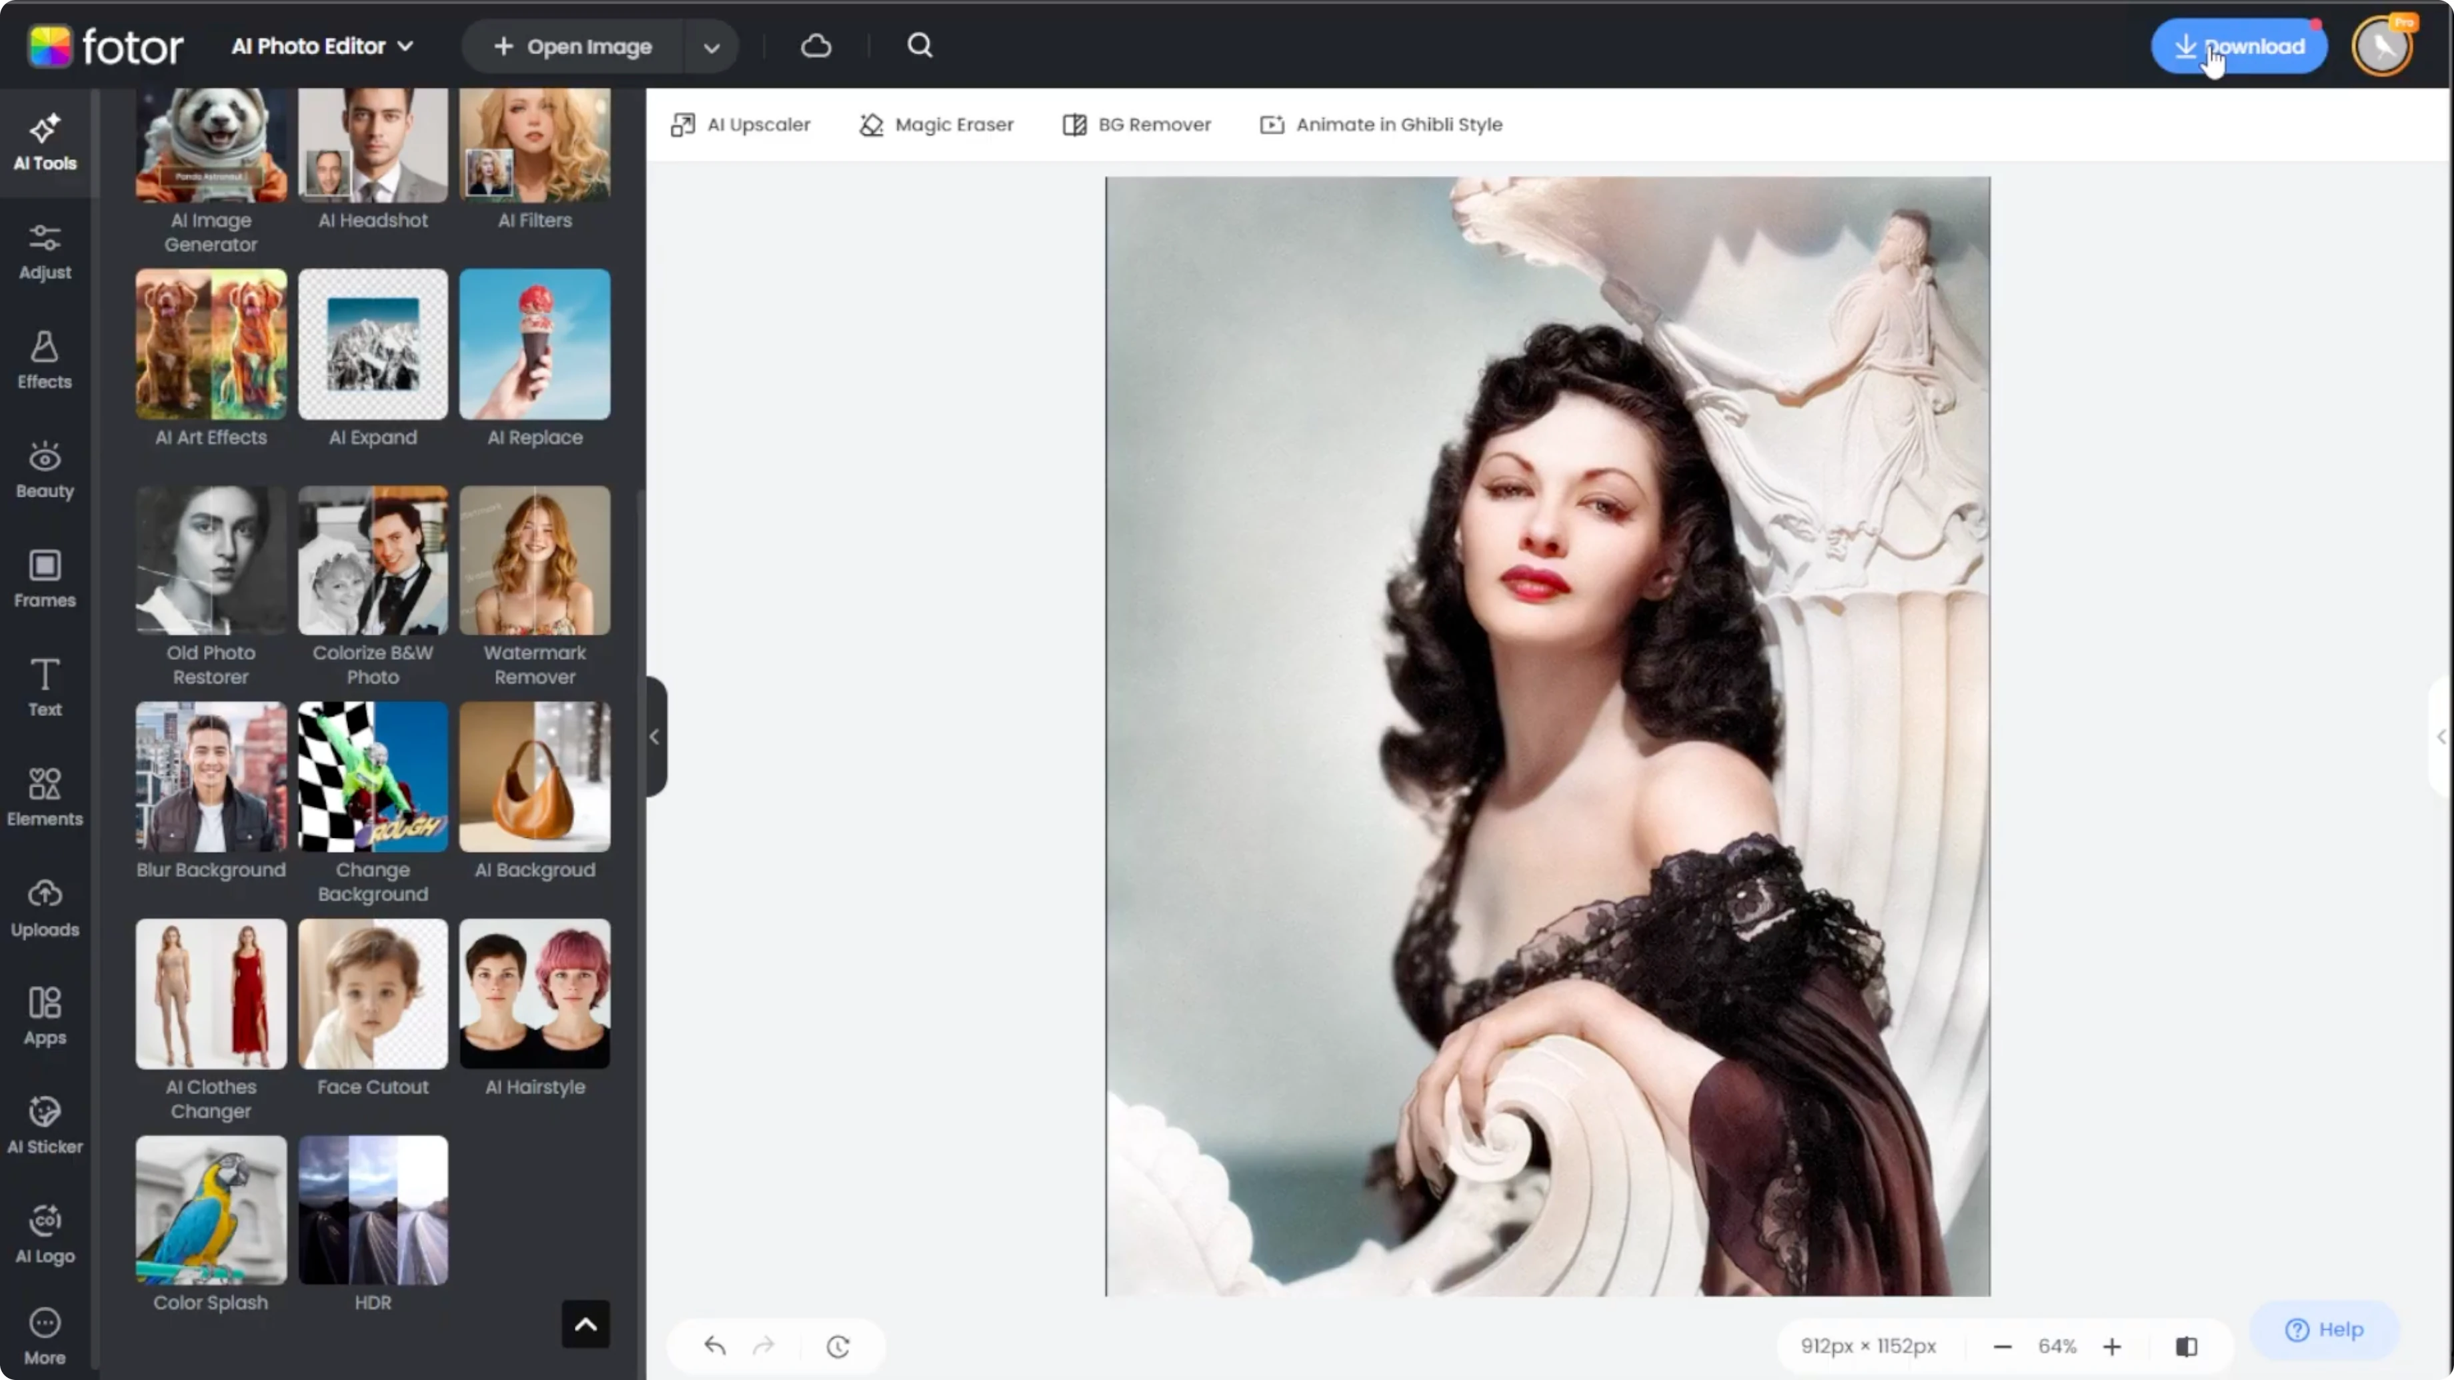Zoom in with the plus button
Viewport: 2454px width, 1380px height.
tap(2112, 1347)
